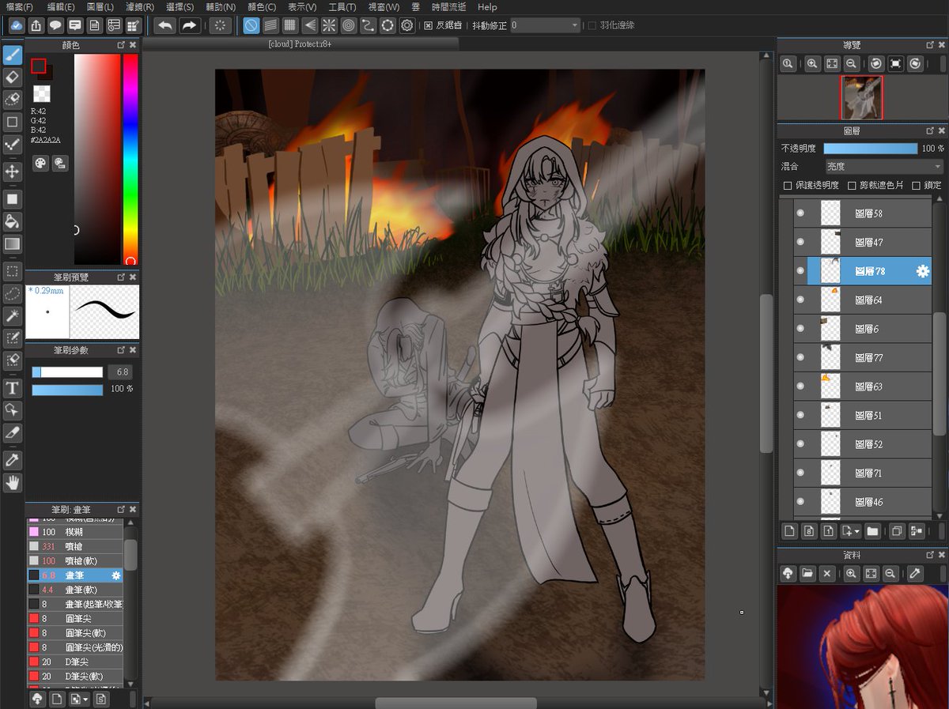Enable the parallel line snap guide

[270, 25]
